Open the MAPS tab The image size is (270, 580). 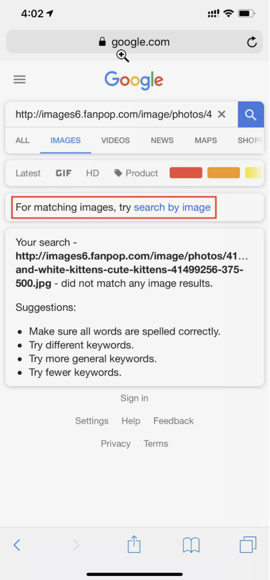pyautogui.click(x=206, y=140)
